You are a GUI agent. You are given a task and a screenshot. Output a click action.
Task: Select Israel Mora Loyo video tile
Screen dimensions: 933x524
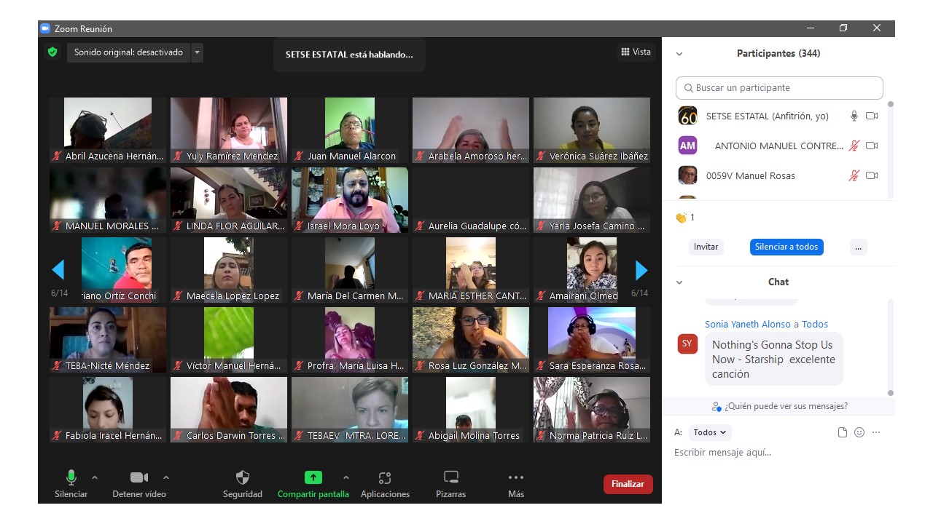click(350, 200)
